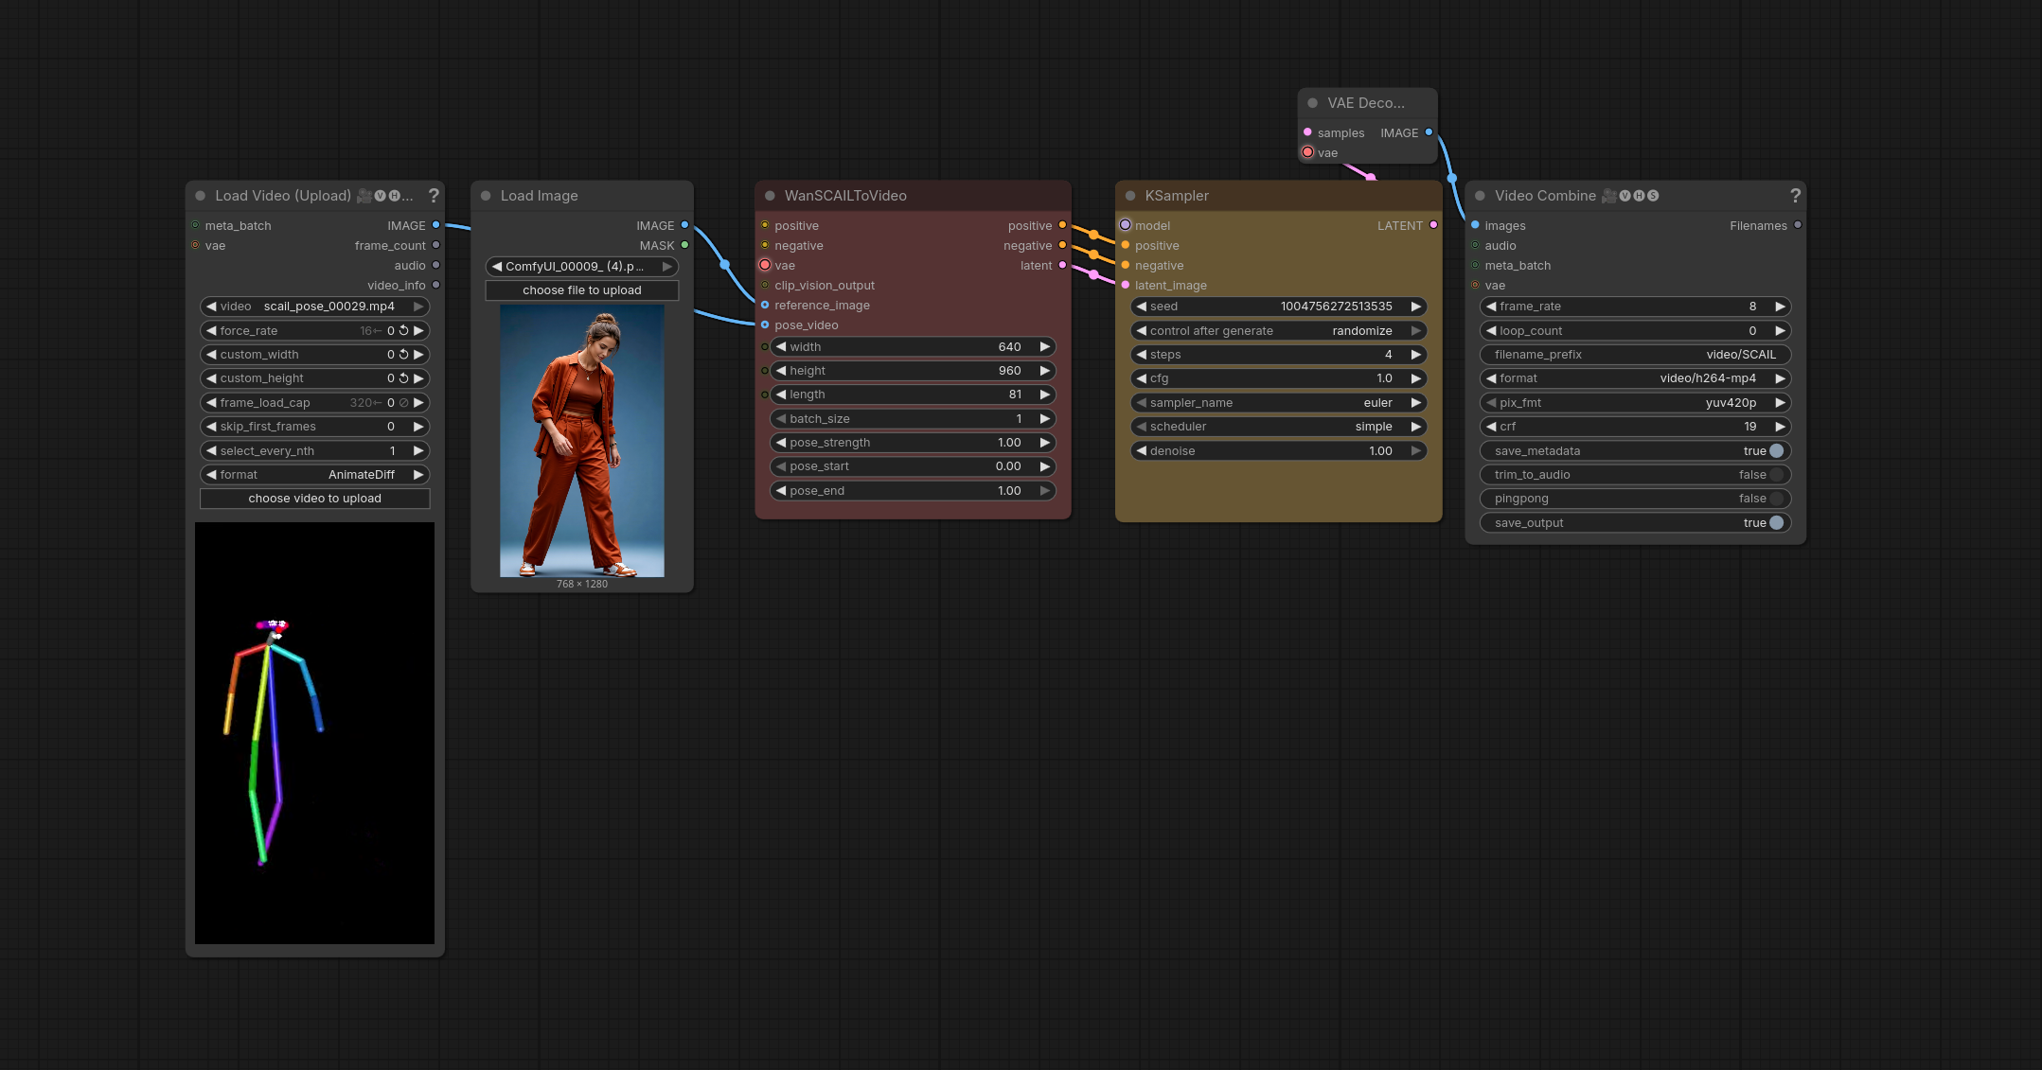Viewport: 2042px width, 1070px height.
Task: Click KSampler LATENT output socket
Action: [1433, 225]
